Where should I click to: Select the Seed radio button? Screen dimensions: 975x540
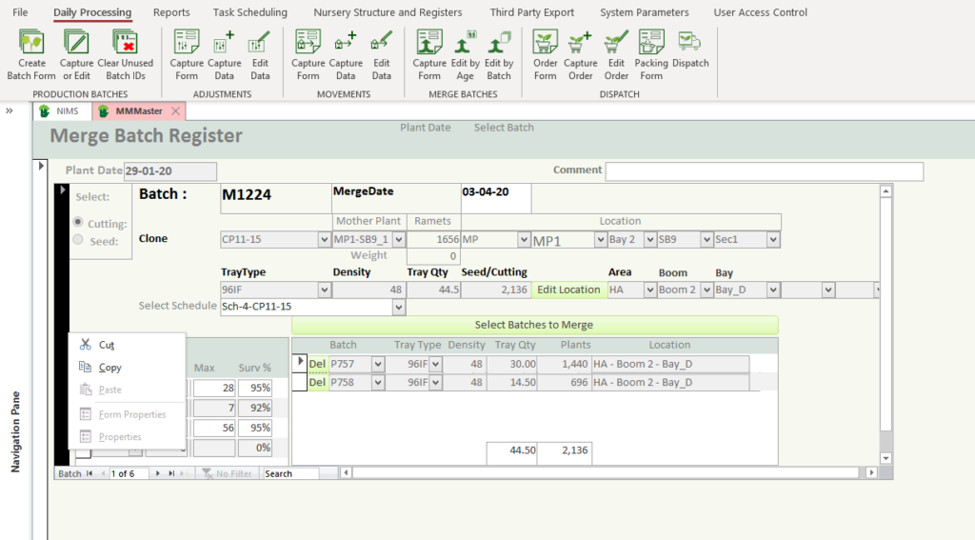click(78, 240)
